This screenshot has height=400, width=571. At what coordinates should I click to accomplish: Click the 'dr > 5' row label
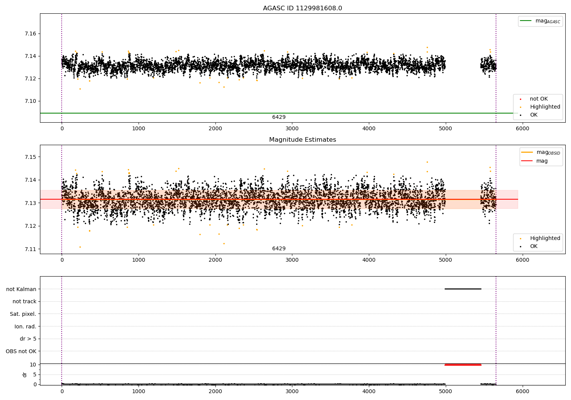[x=28, y=339]
